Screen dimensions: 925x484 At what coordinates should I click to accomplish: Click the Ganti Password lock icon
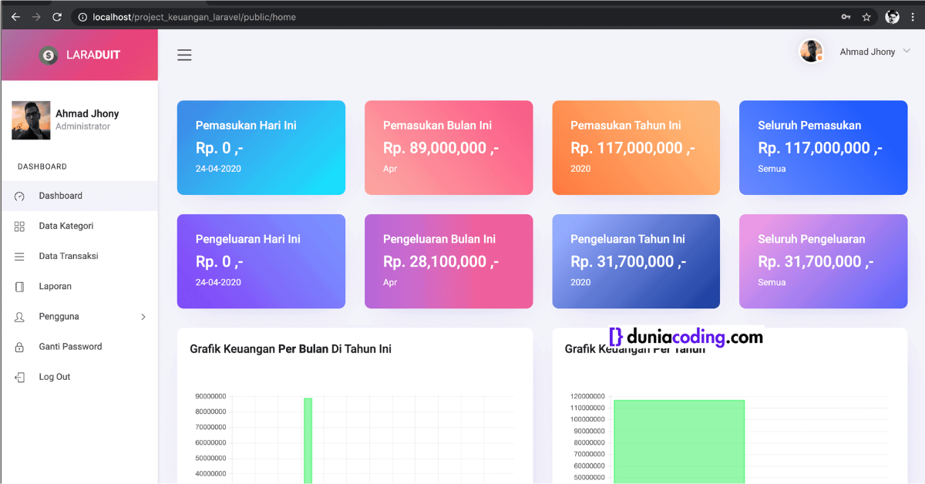(x=21, y=346)
